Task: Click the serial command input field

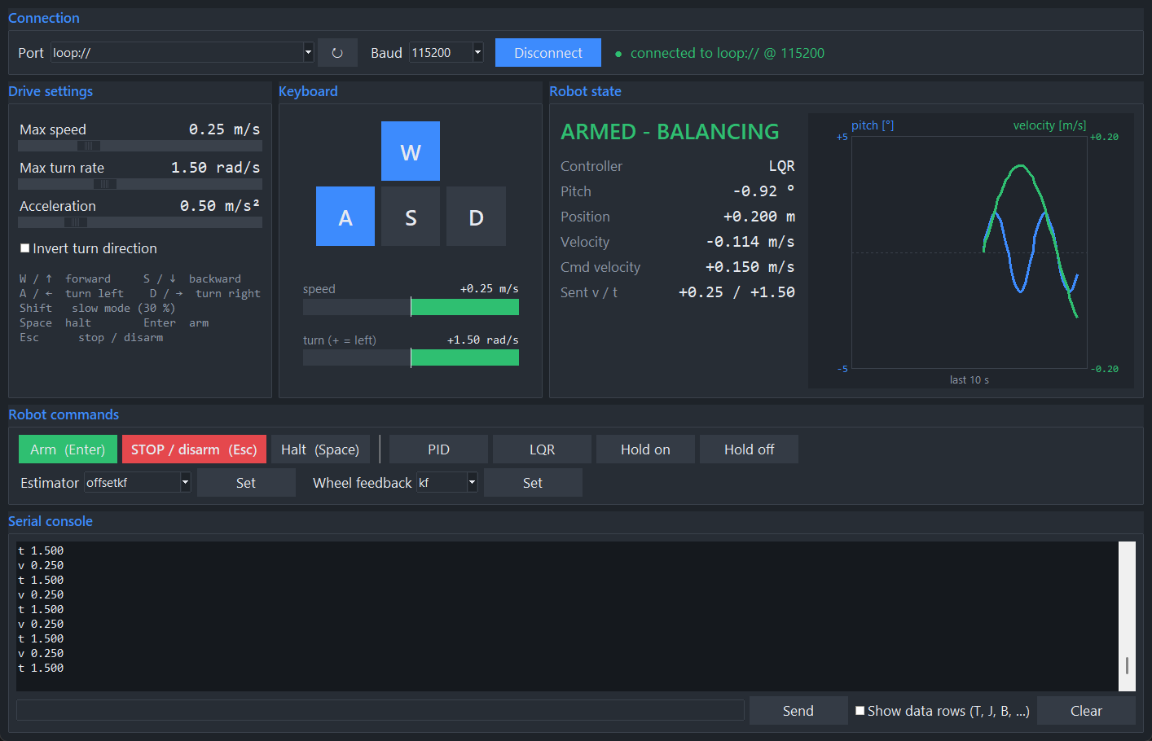Action: pos(380,710)
